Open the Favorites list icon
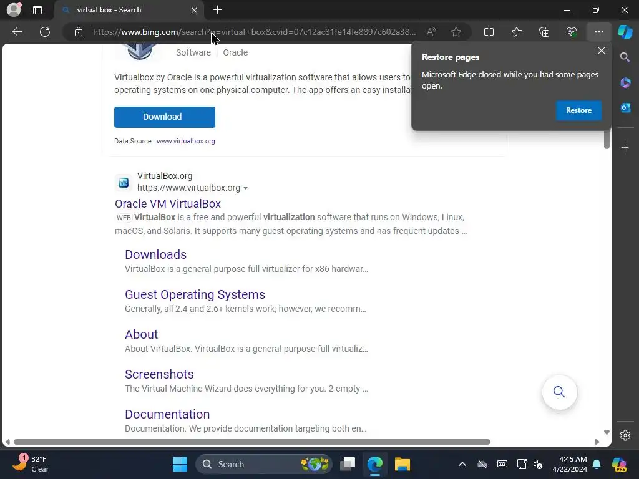Screen dimensions: 639x479 point(516,32)
